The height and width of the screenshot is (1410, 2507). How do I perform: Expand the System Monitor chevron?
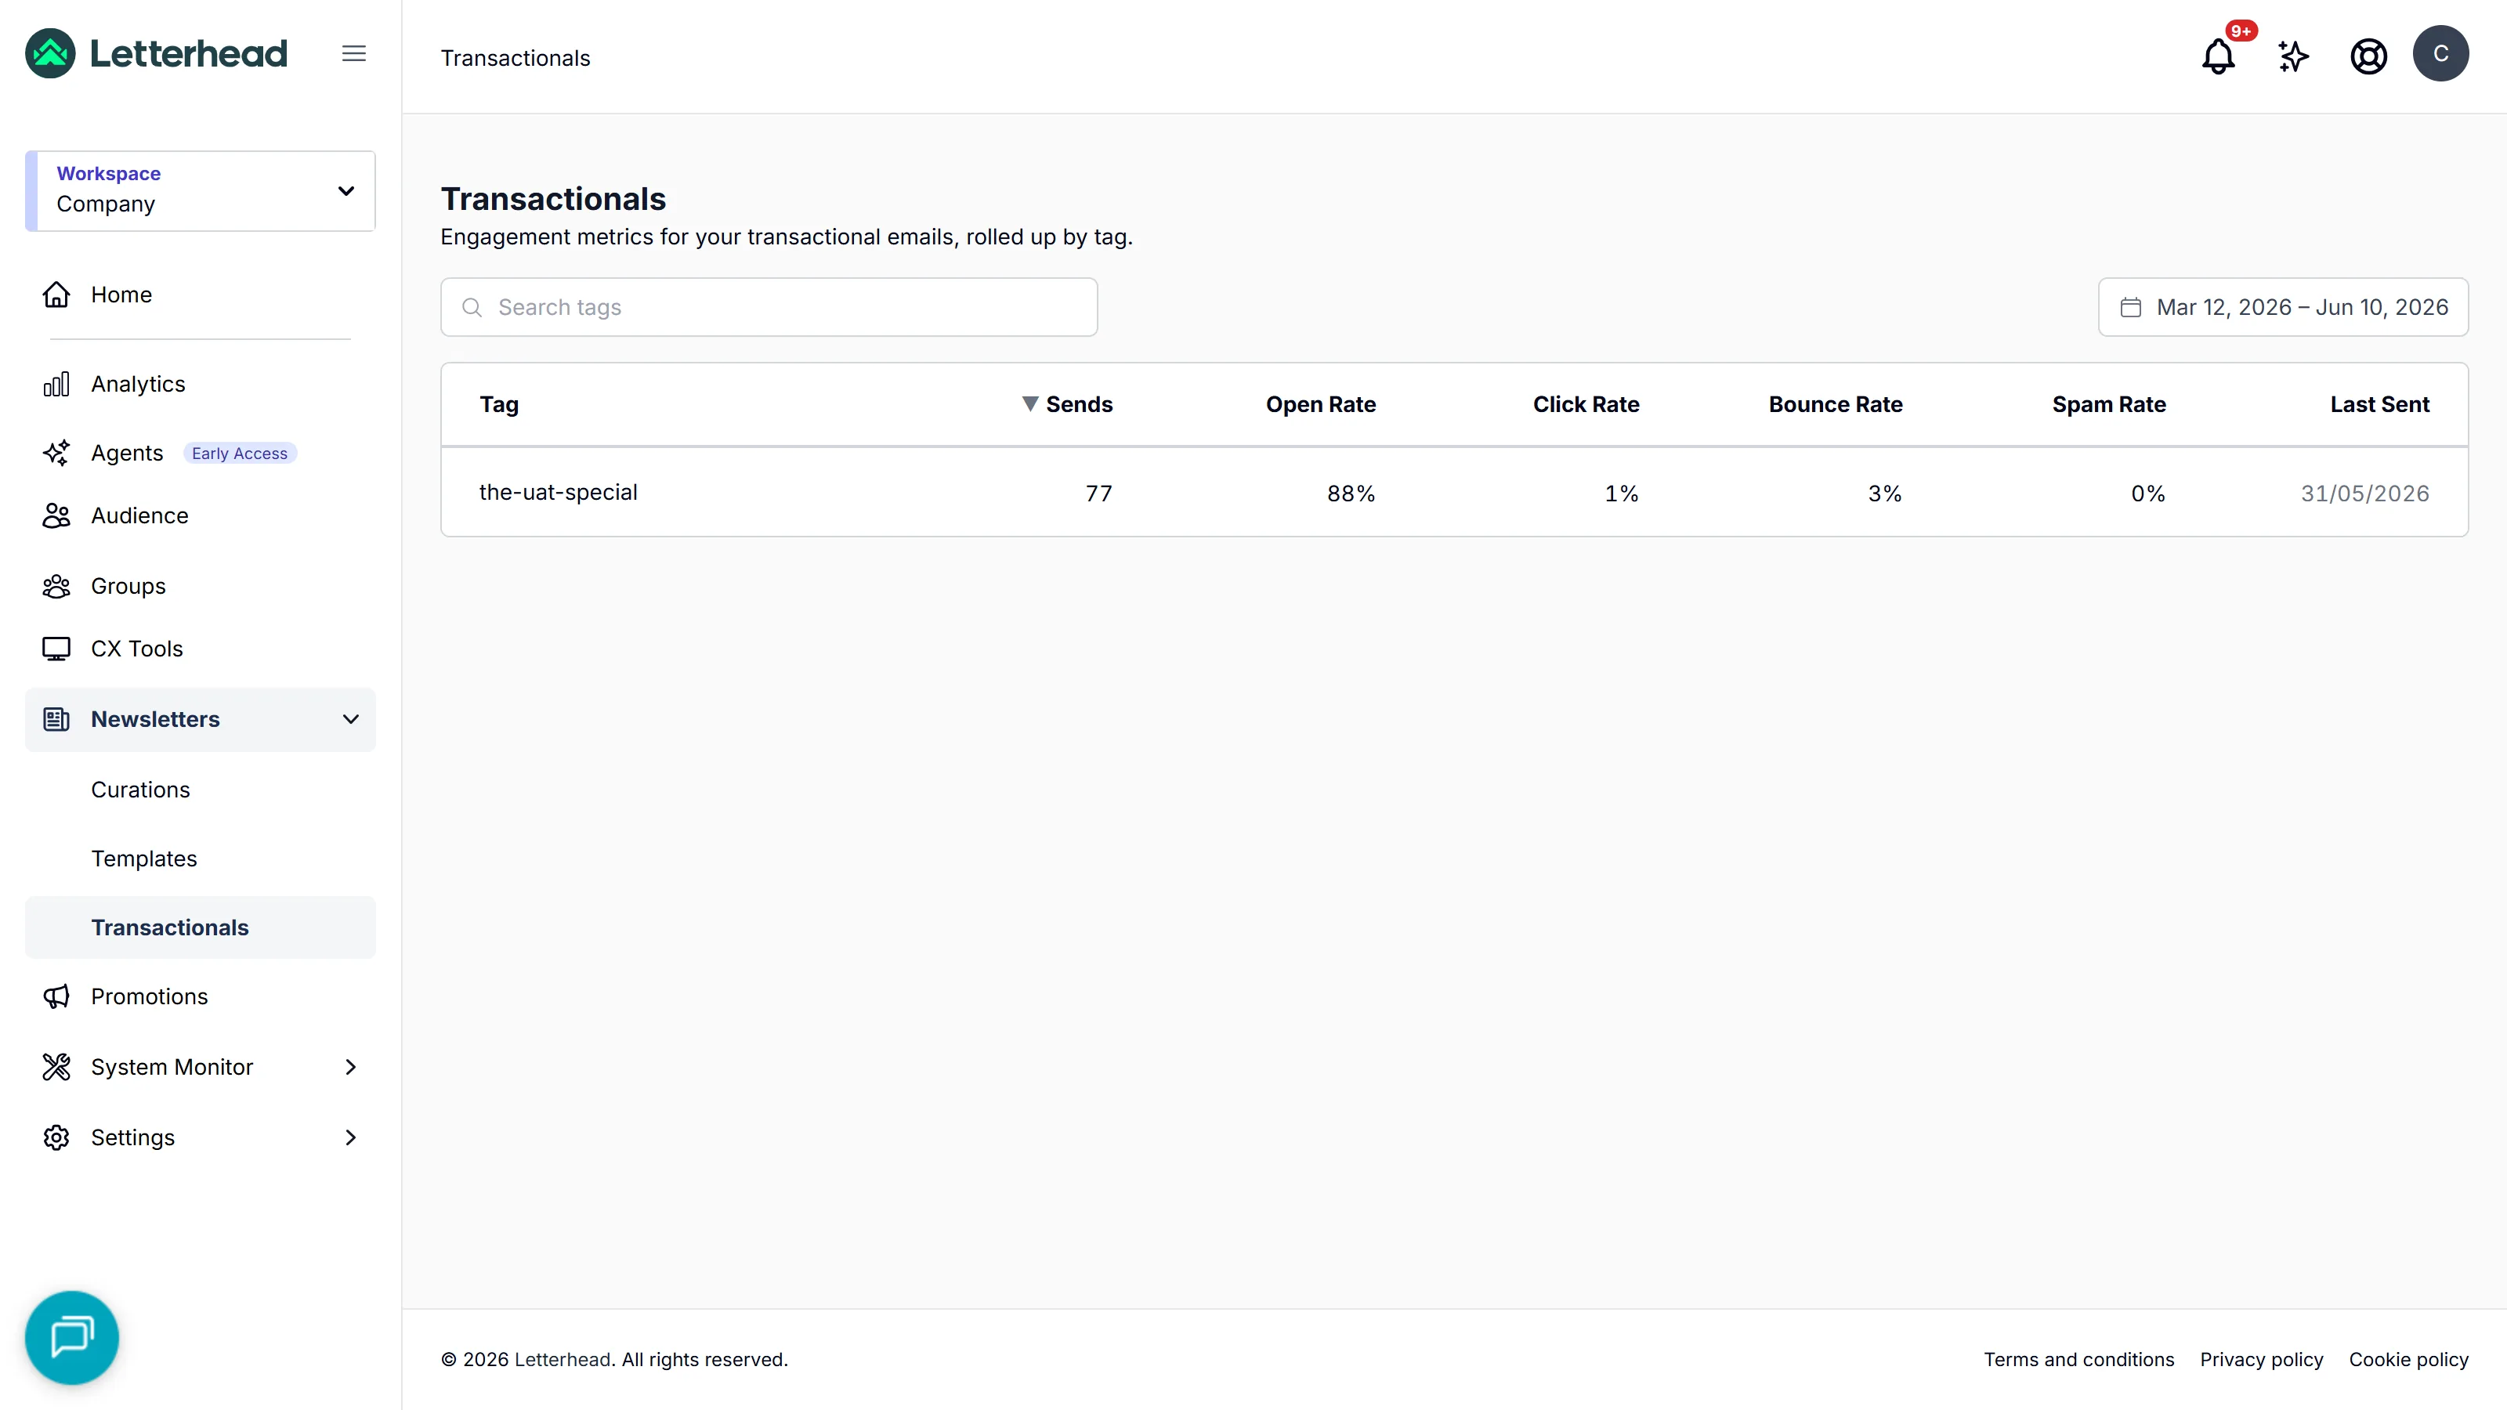point(351,1068)
